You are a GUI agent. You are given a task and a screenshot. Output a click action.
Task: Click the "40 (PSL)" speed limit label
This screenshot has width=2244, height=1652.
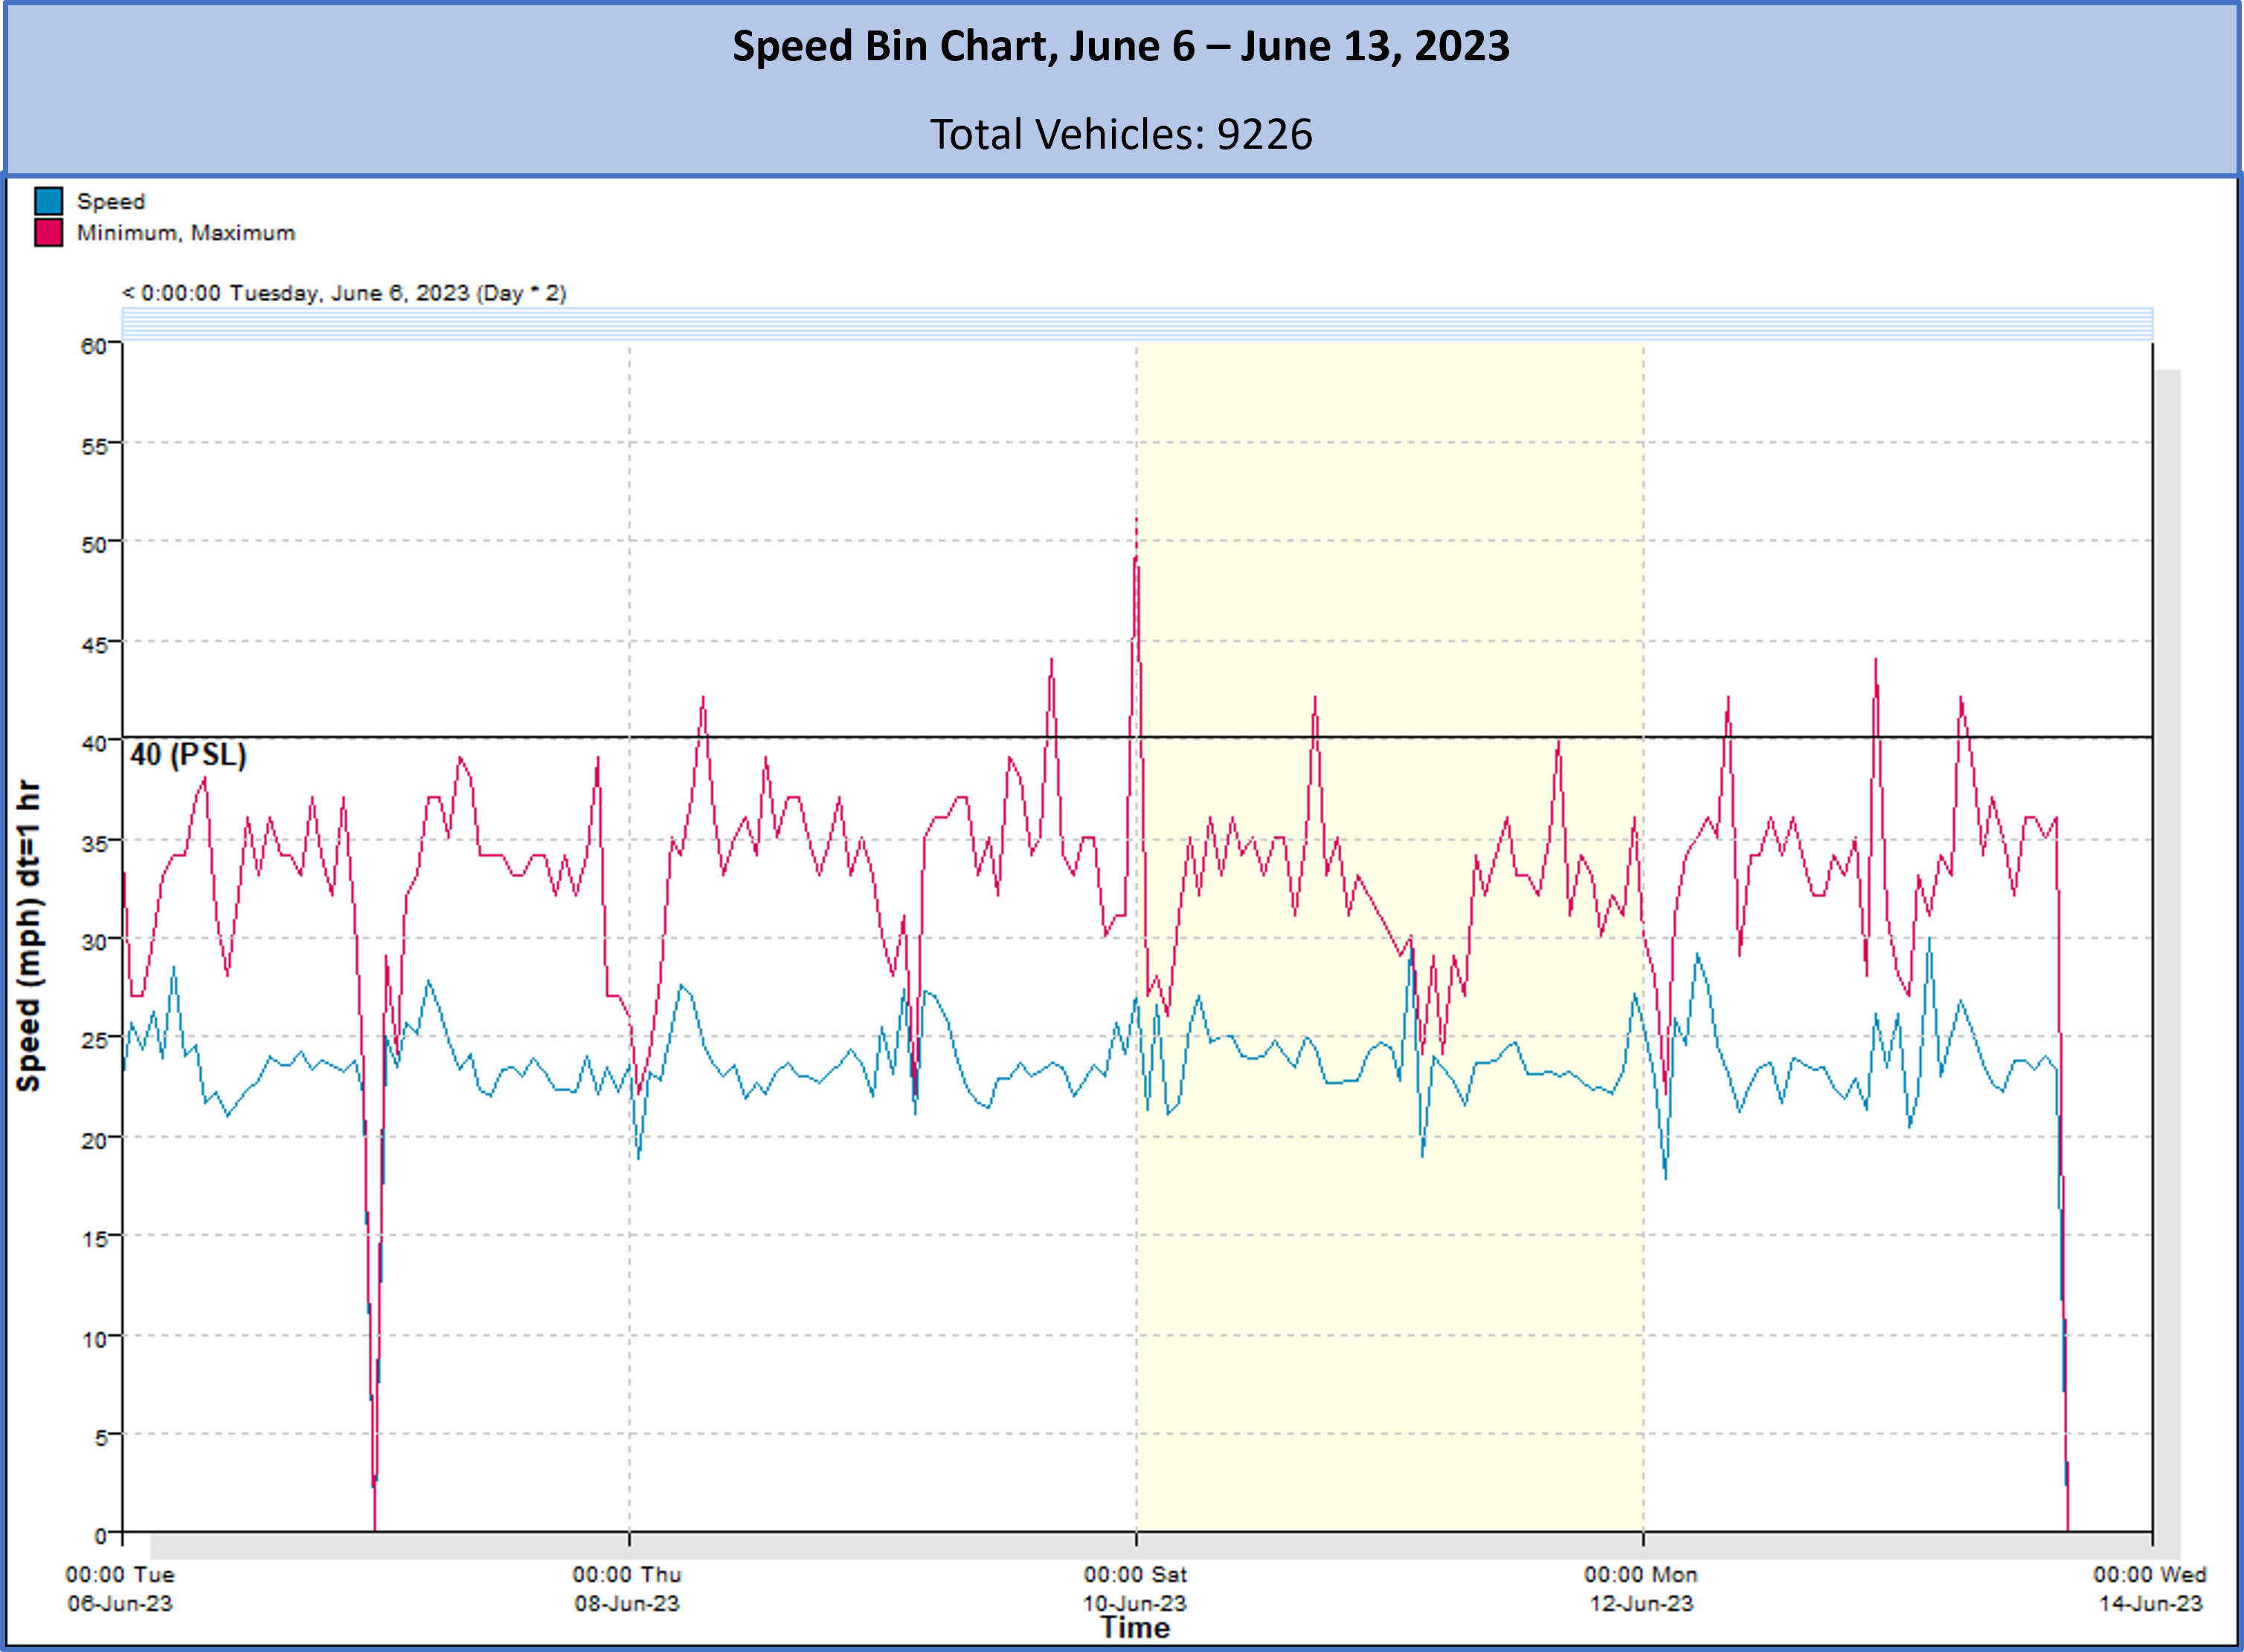[189, 755]
